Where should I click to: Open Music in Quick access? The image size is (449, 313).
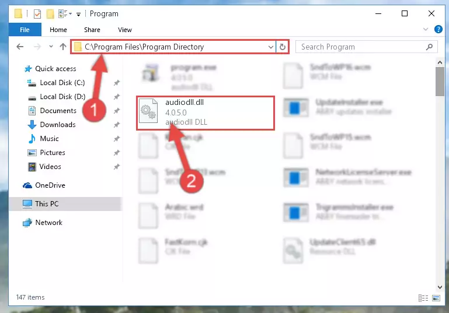pos(44,139)
